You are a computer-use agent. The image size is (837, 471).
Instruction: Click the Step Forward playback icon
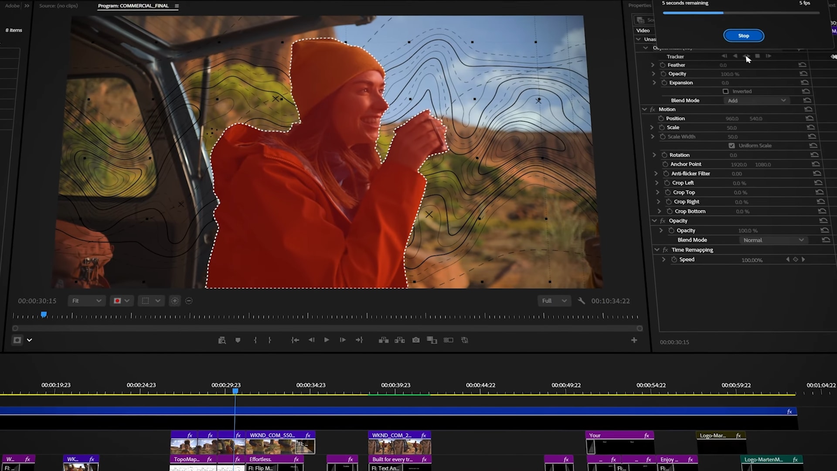(x=343, y=340)
